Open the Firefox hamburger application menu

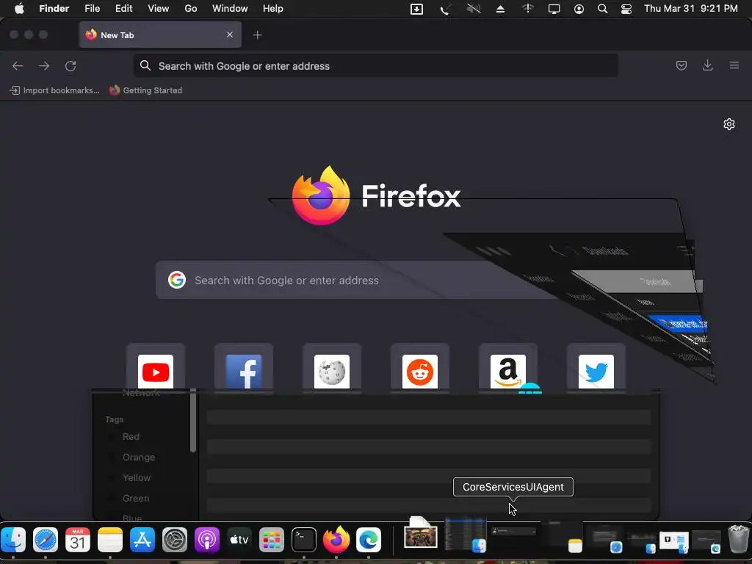click(x=734, y=65)
